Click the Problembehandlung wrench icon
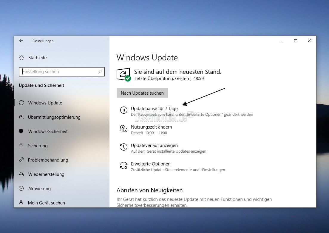This screenshot has height=233, width=329. [x=21, y=160]
